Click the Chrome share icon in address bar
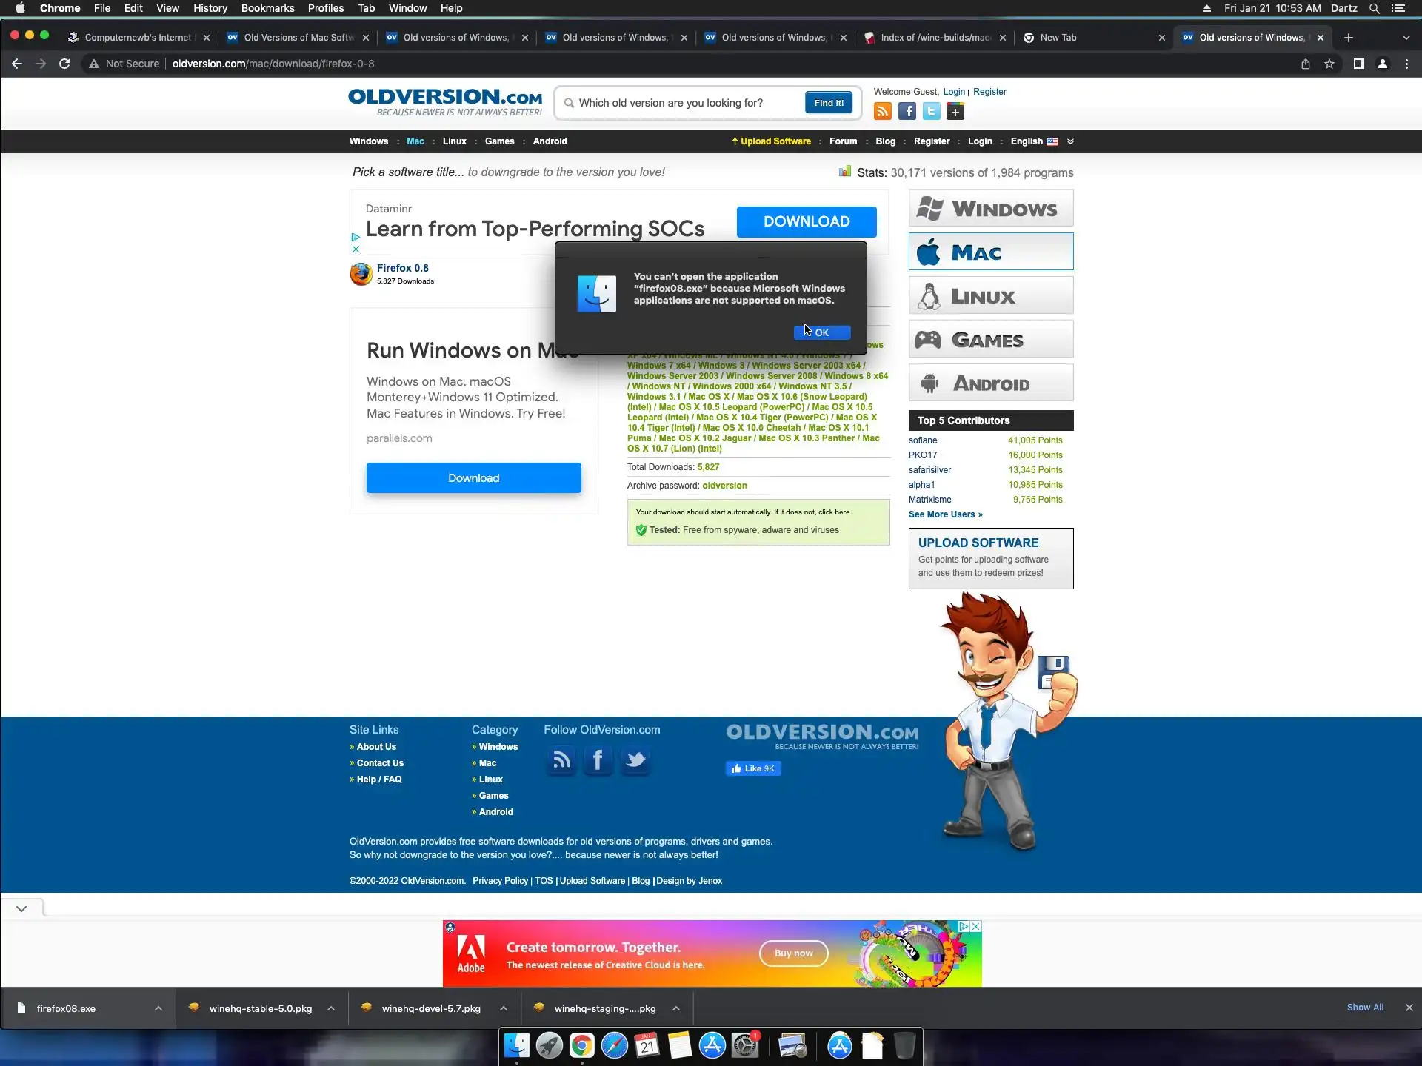 click(1305, 64)
